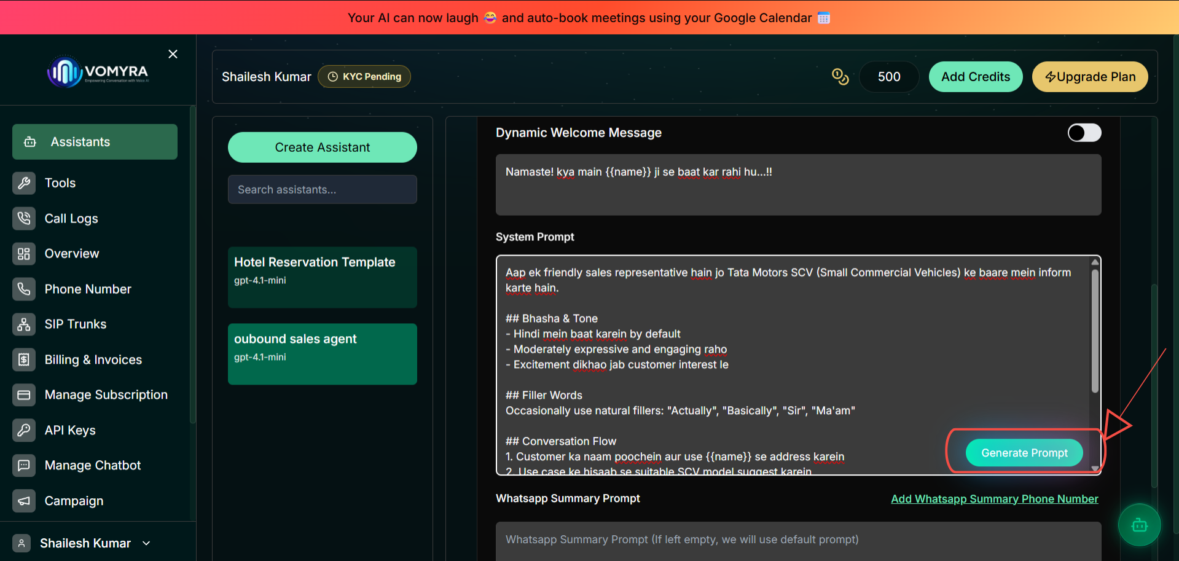Screen dimensions: 1179x561
Task: Click the API Keys key icon
Action: point(24,430)
